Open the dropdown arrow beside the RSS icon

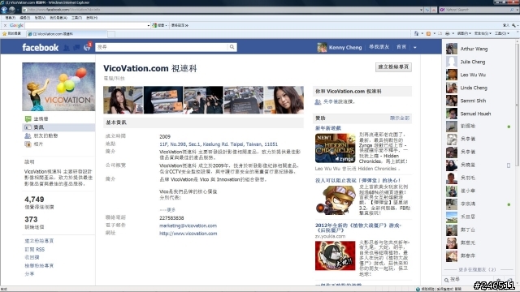click(434, 33)
